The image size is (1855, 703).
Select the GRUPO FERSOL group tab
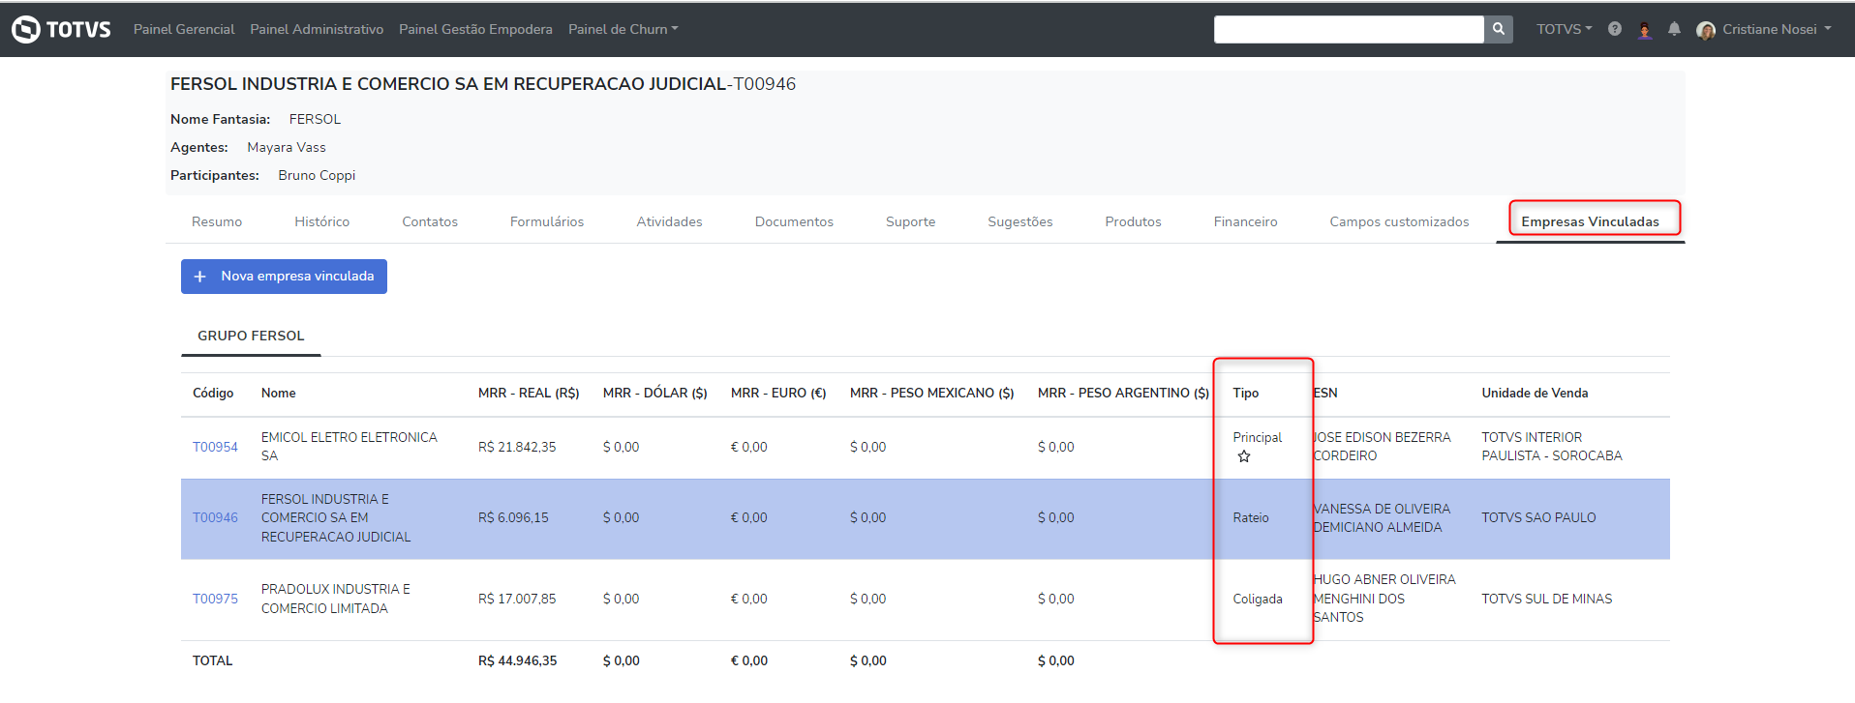pyautogui.click(x=251, y=336)
